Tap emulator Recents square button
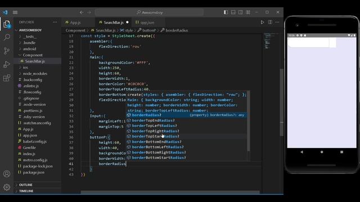 pyautogui.click(x=341, y=152)
